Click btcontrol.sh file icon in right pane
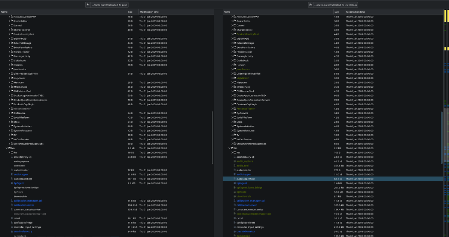This screenshot has height=237, width=449. coord(235,196)
